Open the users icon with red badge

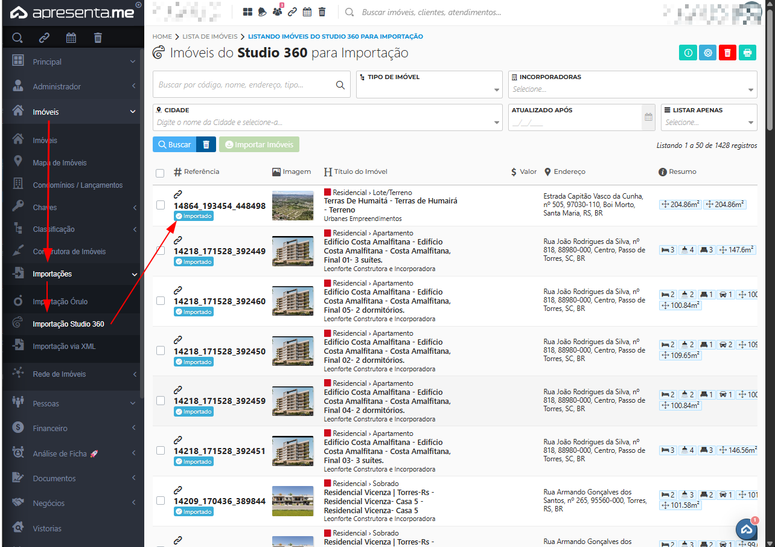point(277,12)
